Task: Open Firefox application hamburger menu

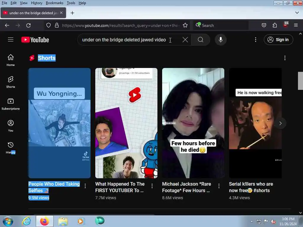Action: tap(296, 25)
